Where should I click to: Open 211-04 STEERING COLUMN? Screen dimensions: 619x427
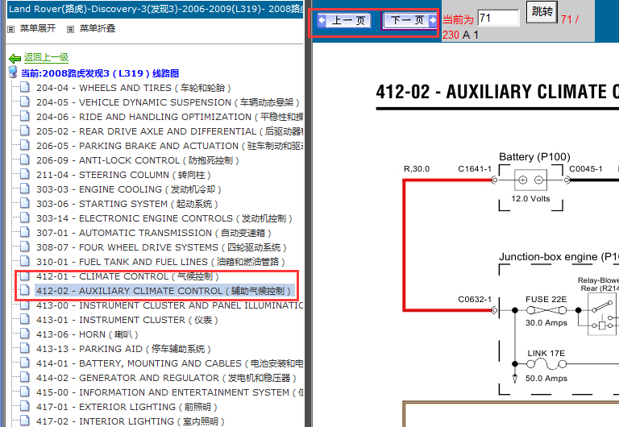(123, 175)
